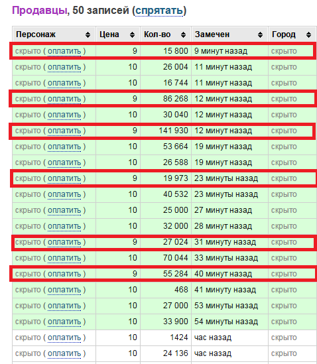This screenshot has height=364, width=317.
Task: Click оплатить in the 86 268 row
Action: click(64, 99)
